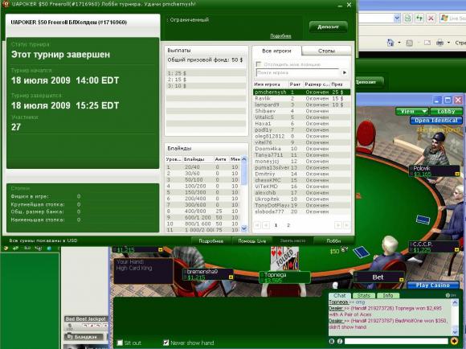The image size is (466, 349).
Task: Click the blinds table scrollbar down arrow
Action: [244, 228]
